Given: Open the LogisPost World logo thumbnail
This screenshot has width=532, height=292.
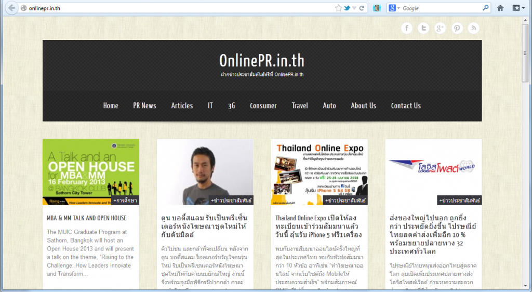Looking at the screenshot, I should [434, 172].
